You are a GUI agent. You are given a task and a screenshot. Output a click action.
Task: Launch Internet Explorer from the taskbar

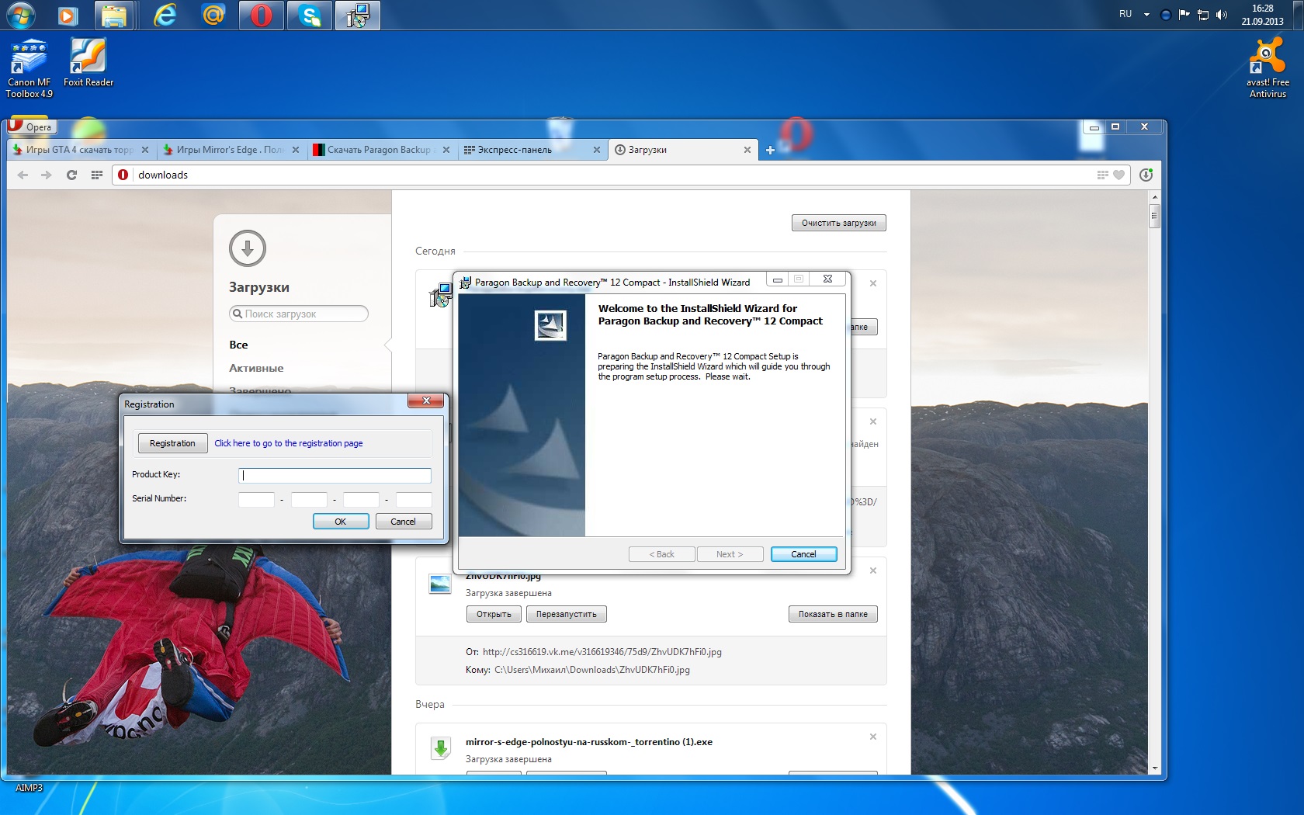(165, 16)
